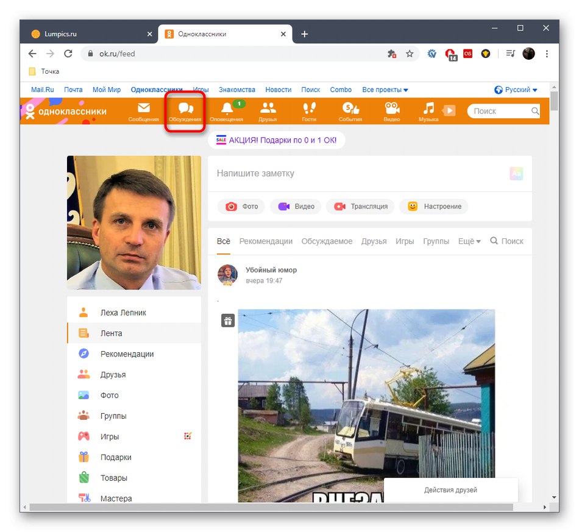Open the Знакомства menu link

[x=236, y=90]
